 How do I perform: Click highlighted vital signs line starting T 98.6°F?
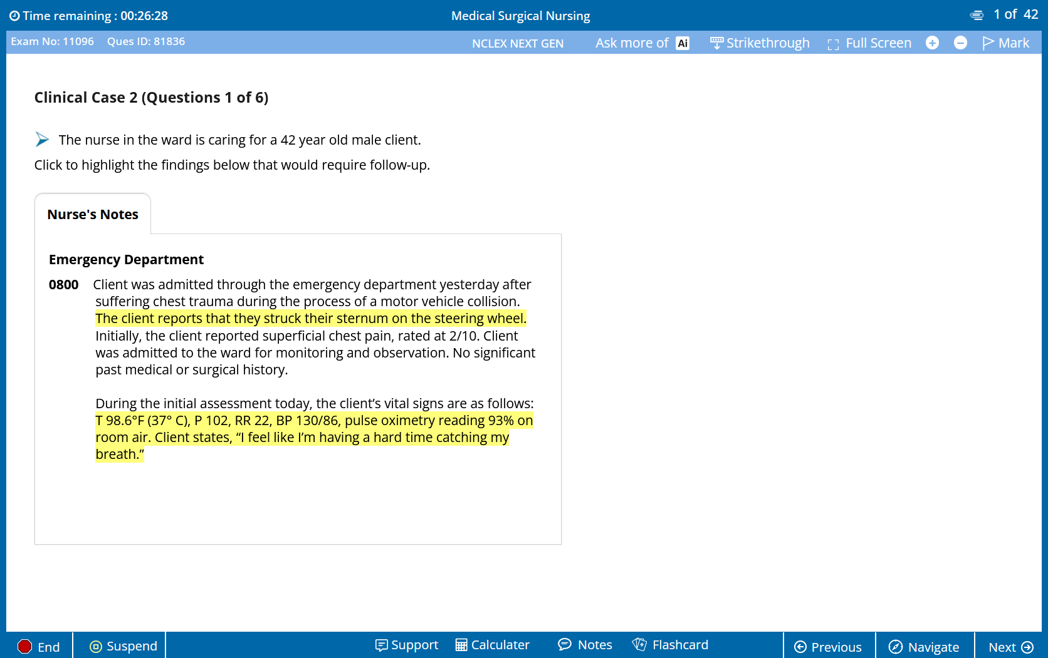(314, 421)
